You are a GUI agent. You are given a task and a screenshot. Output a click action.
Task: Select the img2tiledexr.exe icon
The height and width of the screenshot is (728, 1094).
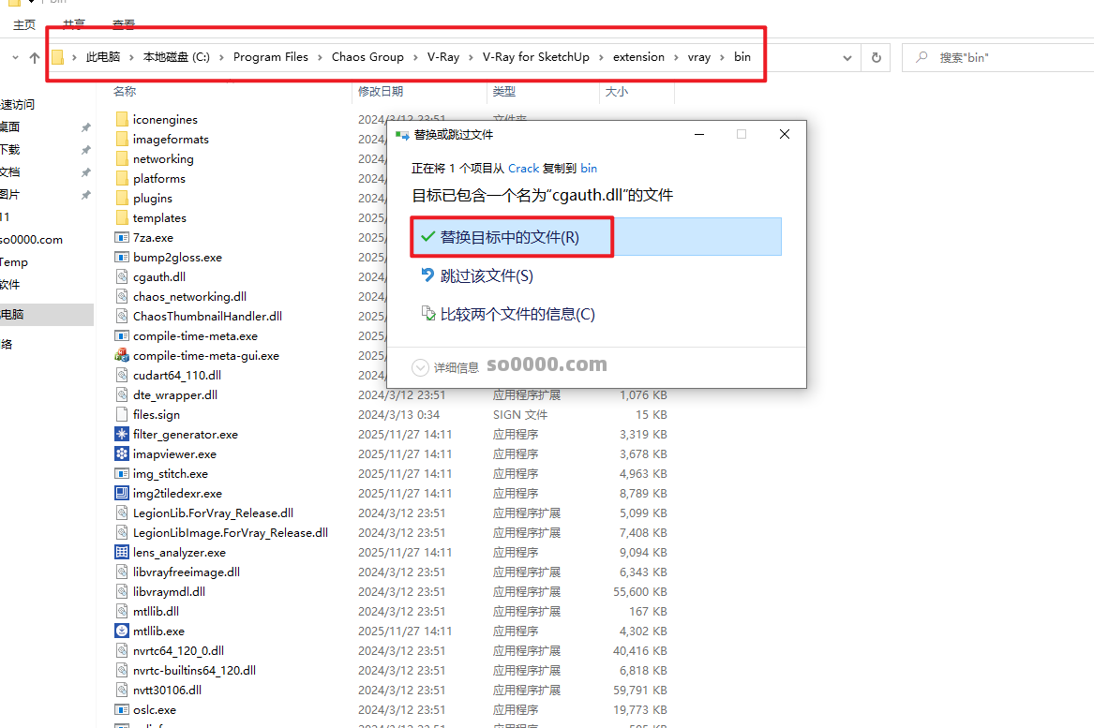pos(122,494)
